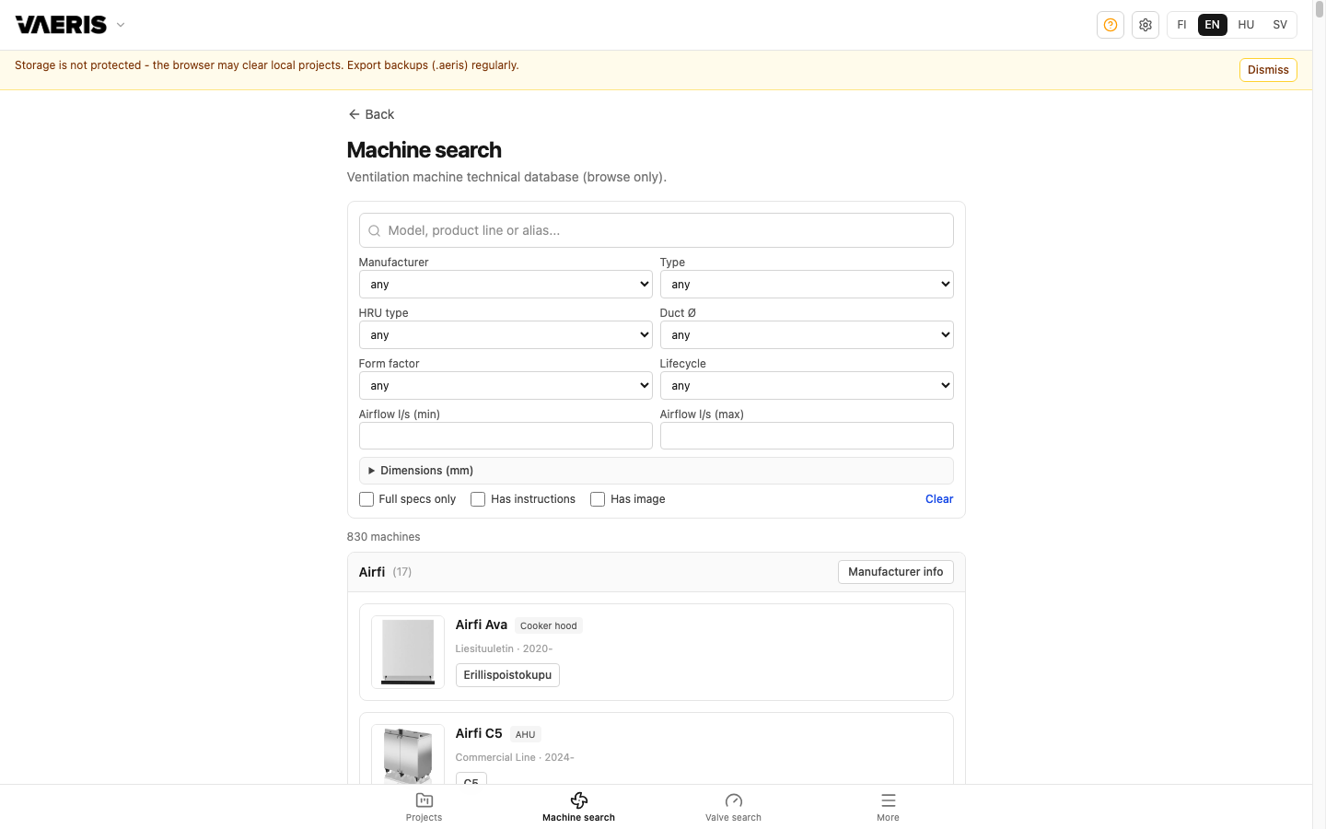
Task: Click the Airfi manufacturer group heading
Action: click(x=372, y=572)
